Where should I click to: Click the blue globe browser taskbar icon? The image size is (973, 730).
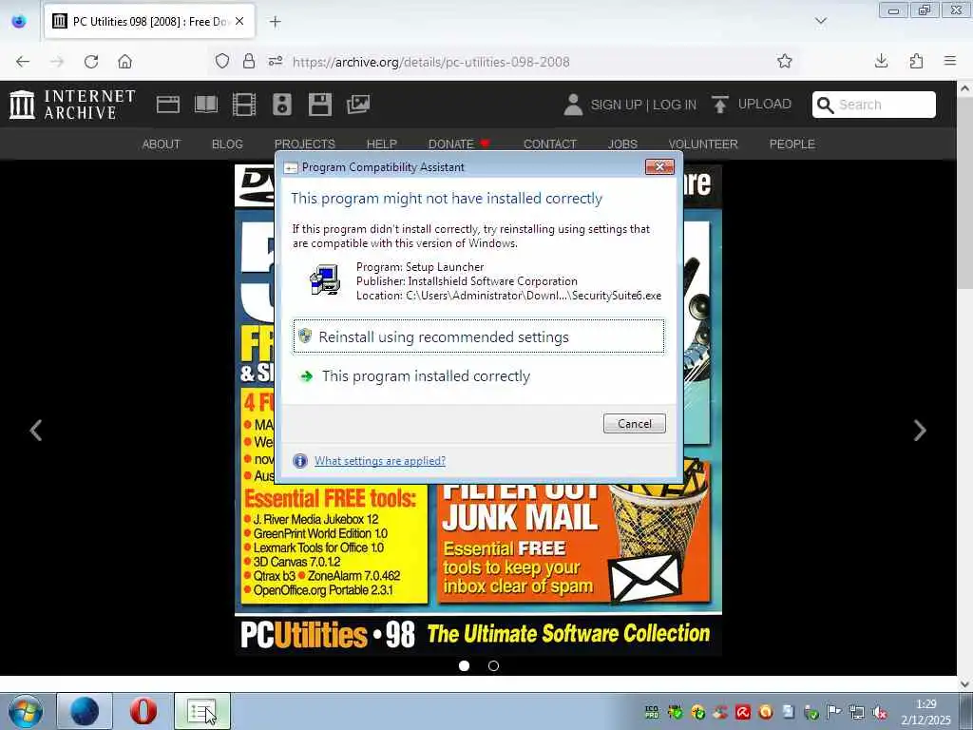click(x=85, y=711)
